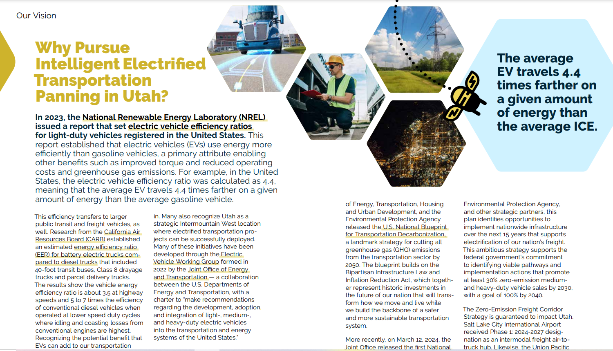Image resolution: width=613 pixels, height=351 pixels.
Task: Select the worker in safety vest photo
Action: [336, 96]
